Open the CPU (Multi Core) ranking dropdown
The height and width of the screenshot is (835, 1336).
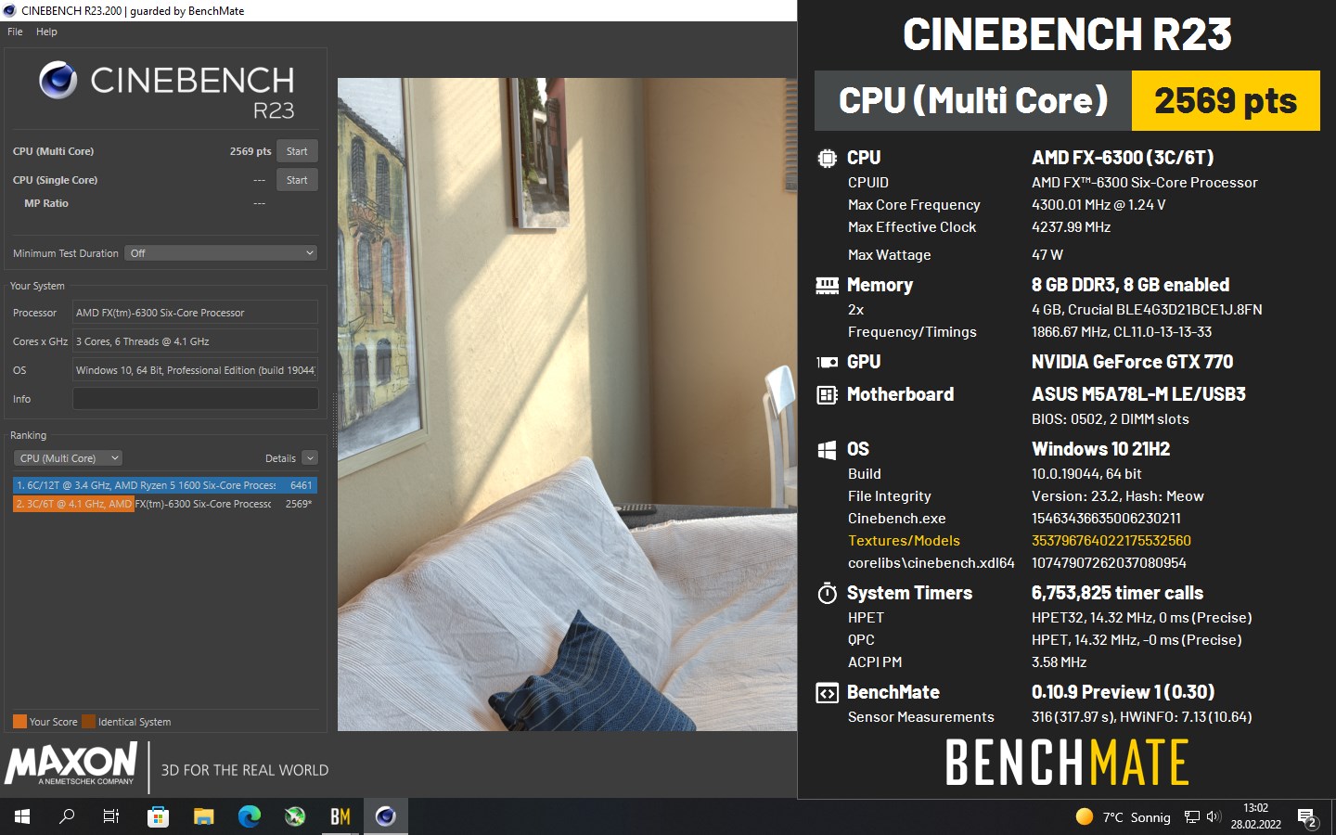[68, 458]
